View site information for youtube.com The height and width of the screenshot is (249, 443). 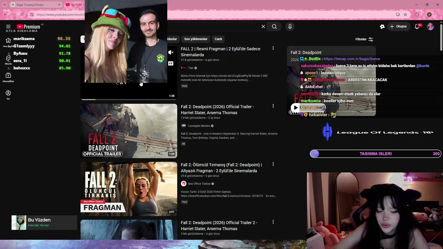tap(32, 15)
